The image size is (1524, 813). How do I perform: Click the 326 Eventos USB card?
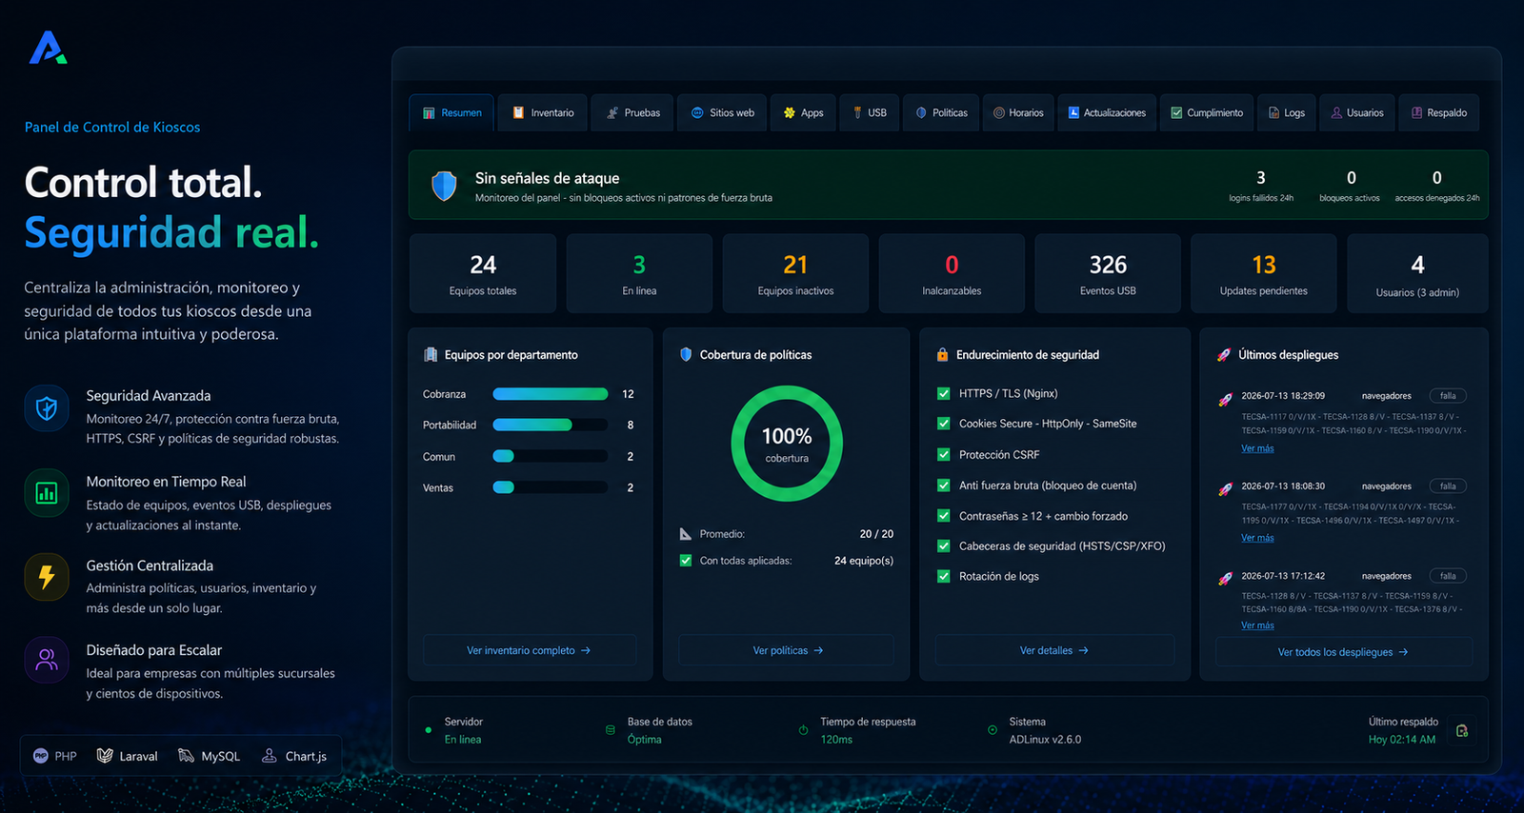pos(1108,273)
